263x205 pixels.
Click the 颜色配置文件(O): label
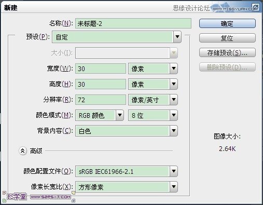click(x=48, y=171)
